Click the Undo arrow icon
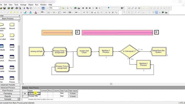The height and width of the screenshot is (104, 185). 35,8
